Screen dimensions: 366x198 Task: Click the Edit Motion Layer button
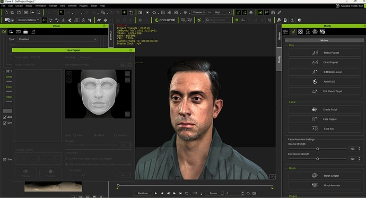pyautogui.click(x=325, y=72)
